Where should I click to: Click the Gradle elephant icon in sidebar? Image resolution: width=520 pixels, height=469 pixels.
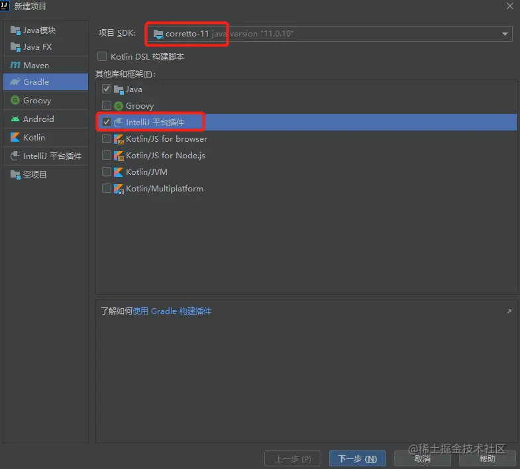pos(15,81)
